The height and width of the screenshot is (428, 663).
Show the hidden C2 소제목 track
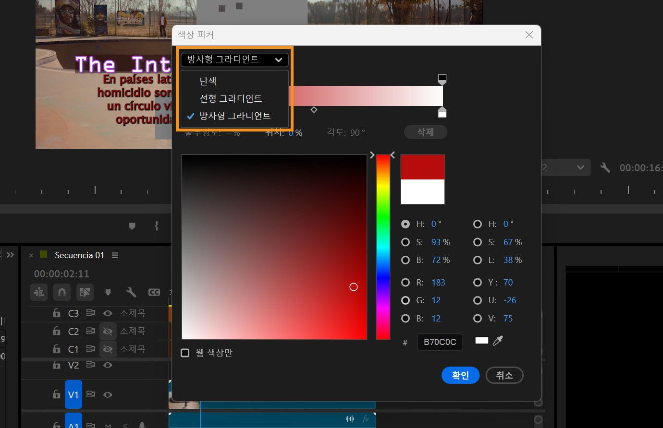[x=108, y=331]
